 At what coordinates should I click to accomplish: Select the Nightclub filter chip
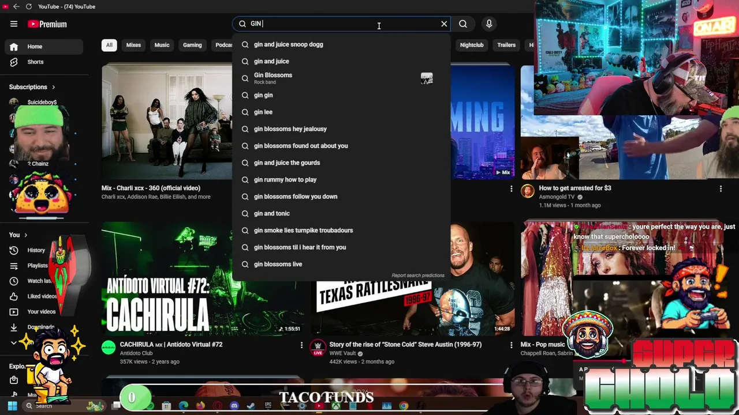pyautogui.click(x=472, y=45)
